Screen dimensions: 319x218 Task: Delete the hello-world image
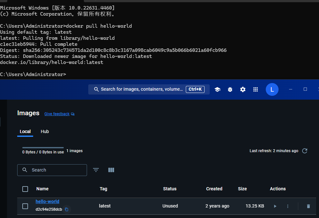(308, 206)
